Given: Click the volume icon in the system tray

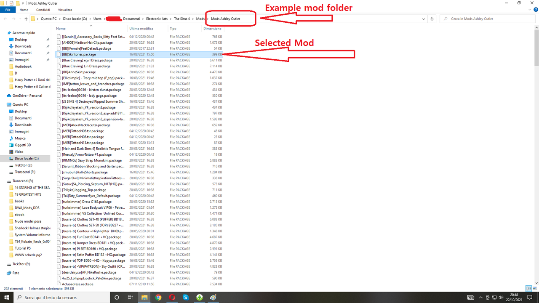Looking at the screenshot, I should [x=501, y=298].
